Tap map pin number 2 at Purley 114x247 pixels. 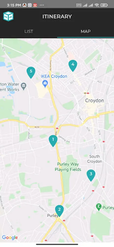point(59,211)
